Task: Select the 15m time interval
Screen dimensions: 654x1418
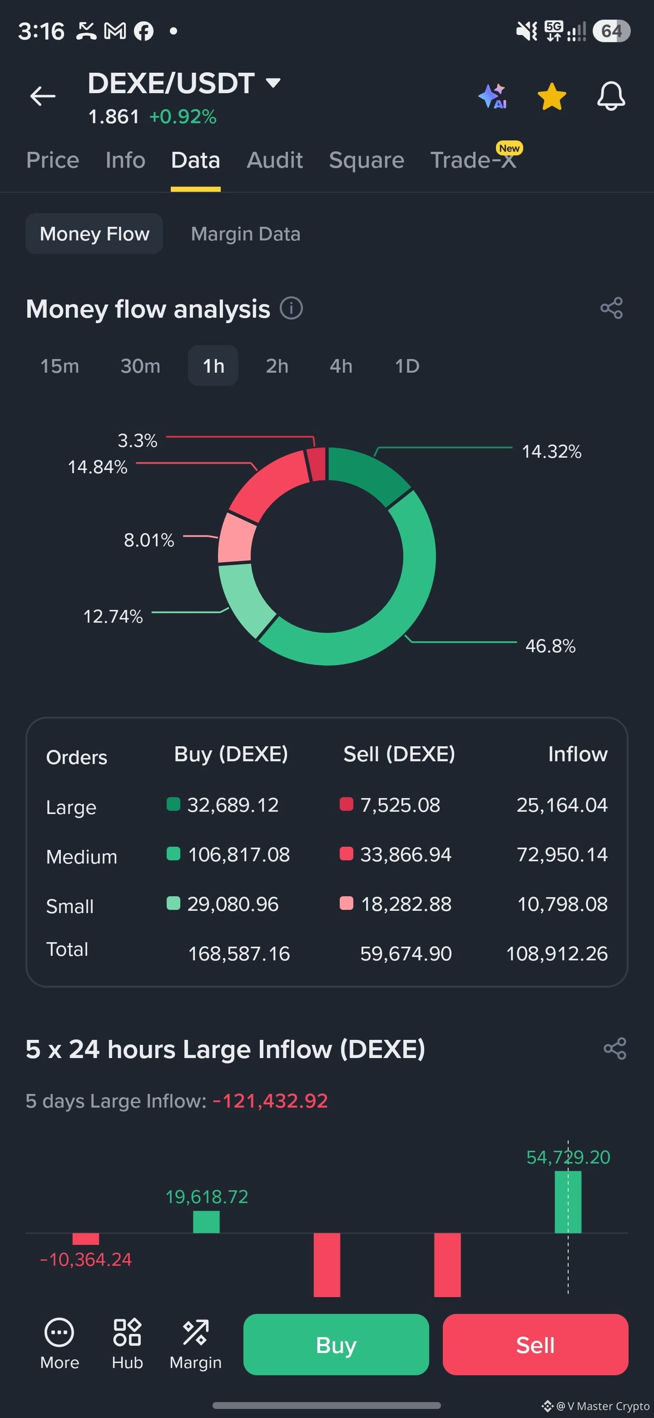Action: [59, 366]
